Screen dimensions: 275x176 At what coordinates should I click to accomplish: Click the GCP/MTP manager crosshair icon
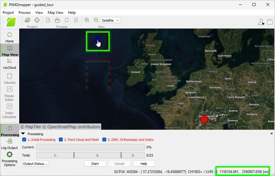[x=37, y=20]
